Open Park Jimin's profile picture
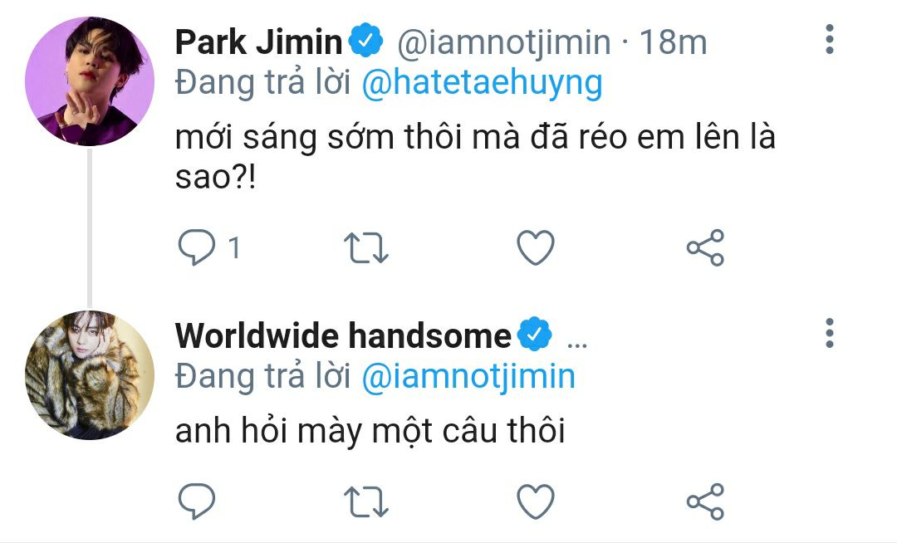Screen dimensions: 897x543 (90, 81)
